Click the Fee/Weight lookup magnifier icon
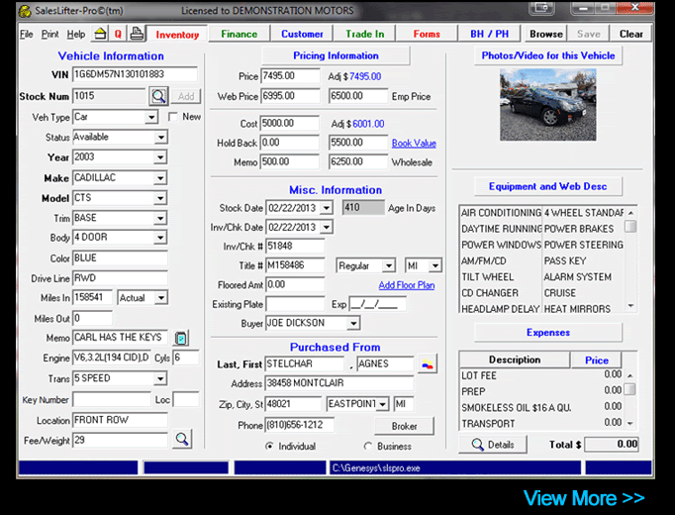Viewport: 675px width, 515px height. 182,439
